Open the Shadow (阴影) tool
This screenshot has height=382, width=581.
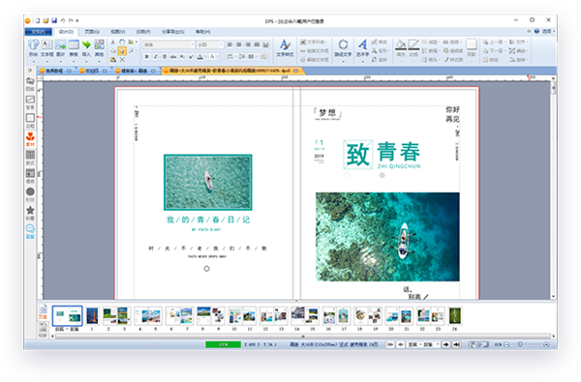[x=472, y=48]
